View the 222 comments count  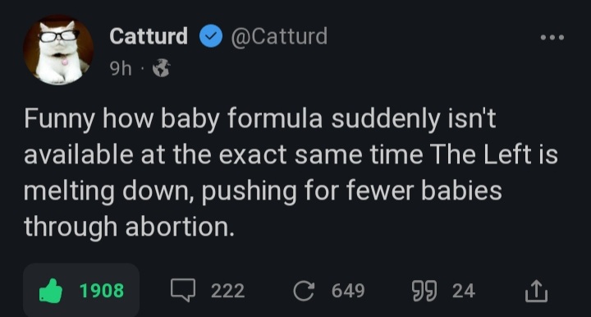coord(227,291)
